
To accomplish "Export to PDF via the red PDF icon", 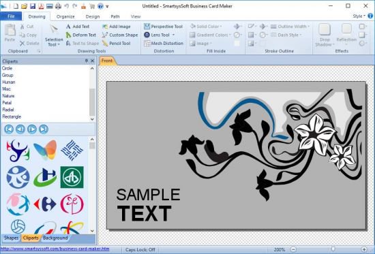I will pos(41,6).
